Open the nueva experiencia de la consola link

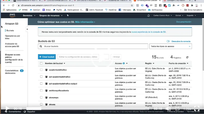click(x=149, y=32)
